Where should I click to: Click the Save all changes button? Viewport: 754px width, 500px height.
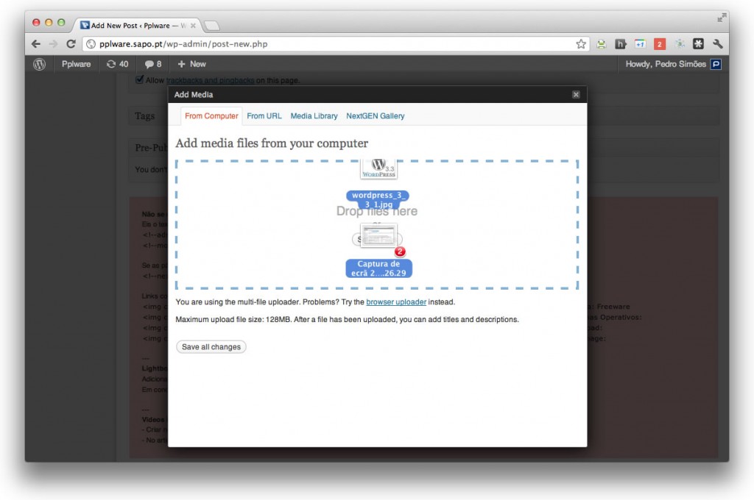click(211, 347)
